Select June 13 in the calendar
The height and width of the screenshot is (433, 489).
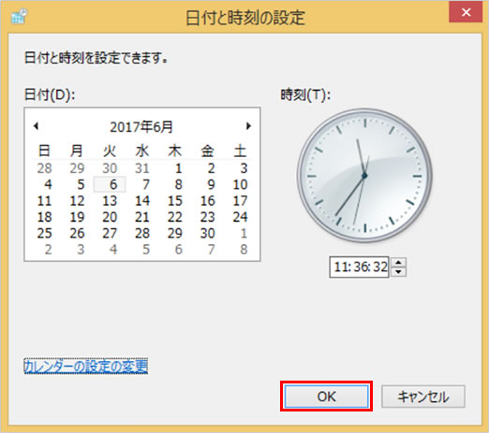click(x=110, y=200)
